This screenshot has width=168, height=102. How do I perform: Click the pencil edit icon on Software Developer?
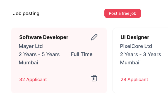coord(94,37)
